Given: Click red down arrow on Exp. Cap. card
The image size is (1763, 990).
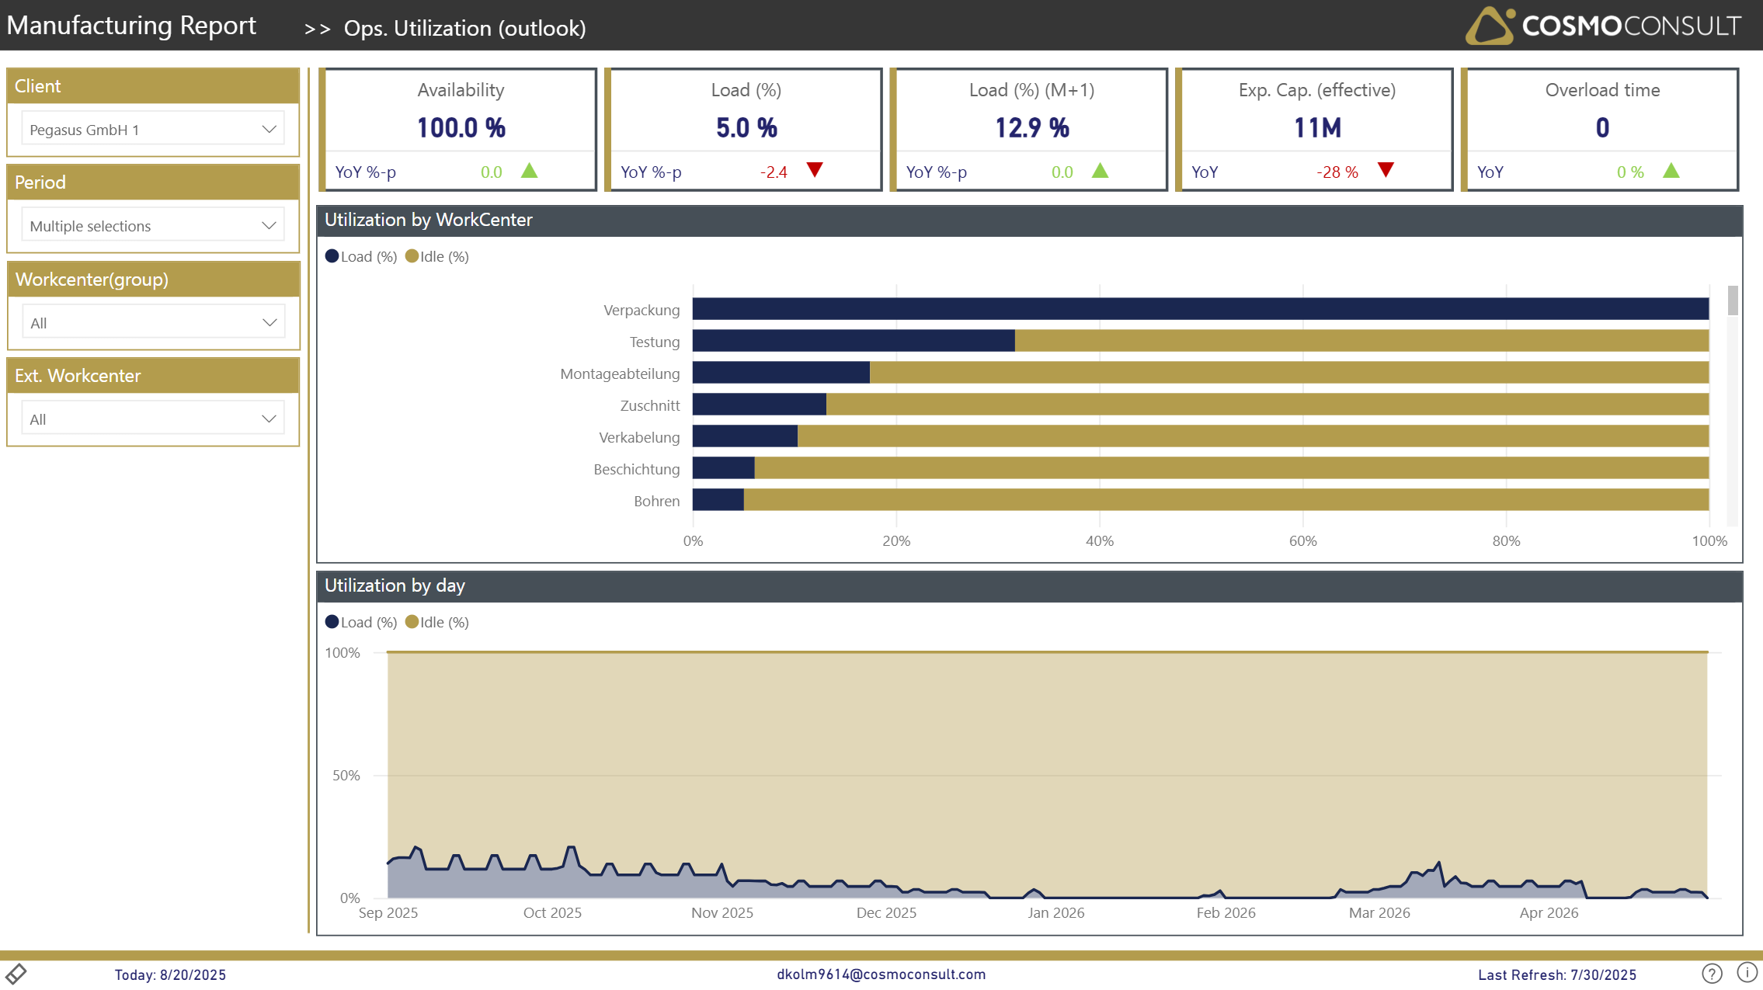Looking at the screenshot, I should (1386, 170).
